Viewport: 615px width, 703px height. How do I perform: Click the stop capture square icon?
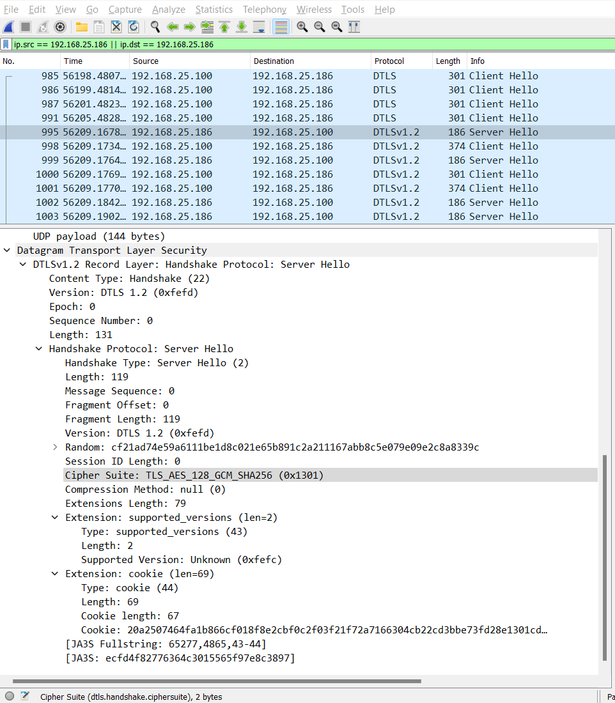(26, 27)
